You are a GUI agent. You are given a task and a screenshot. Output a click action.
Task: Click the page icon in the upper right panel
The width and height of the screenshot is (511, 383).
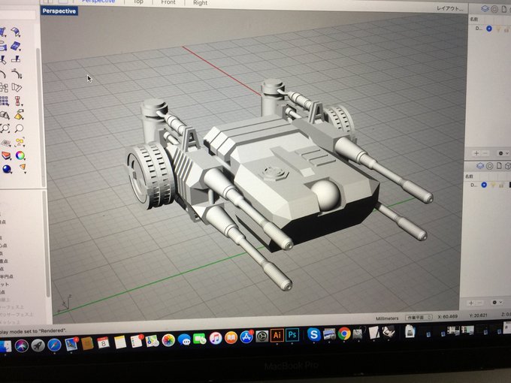point(503,9)
